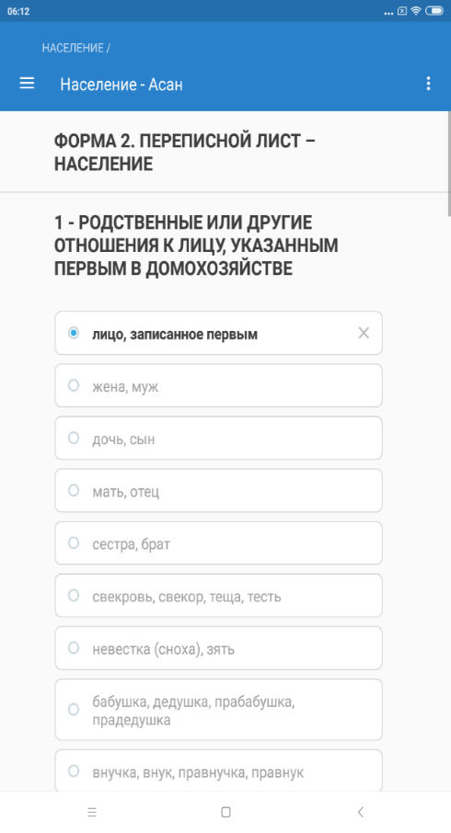Tap the 'Население - Асан' title
The image size is (451, 833).
point(121,85)
